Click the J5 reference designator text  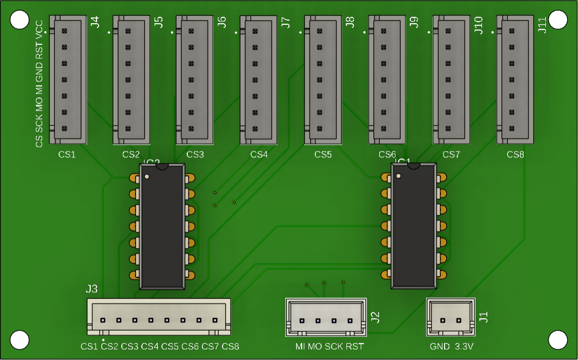coord(159,22)
